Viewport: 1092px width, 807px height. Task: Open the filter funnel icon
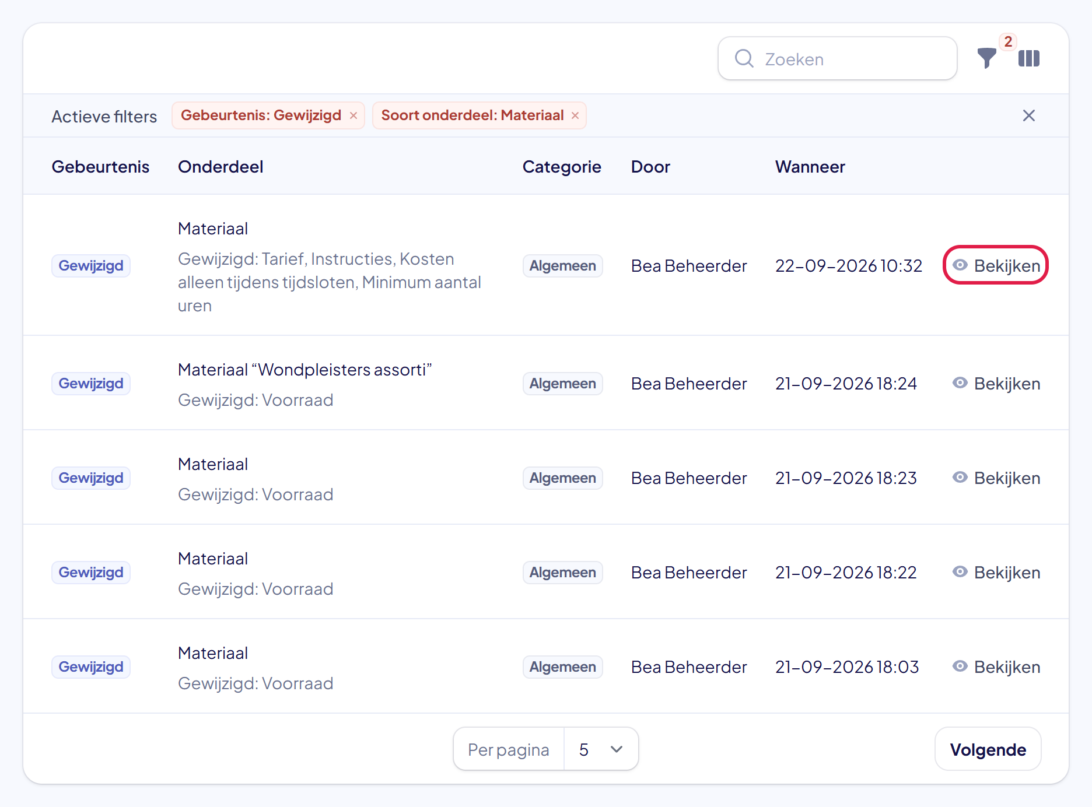click(986, 58)
